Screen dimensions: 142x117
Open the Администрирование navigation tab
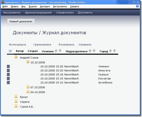tap(38, 13)
